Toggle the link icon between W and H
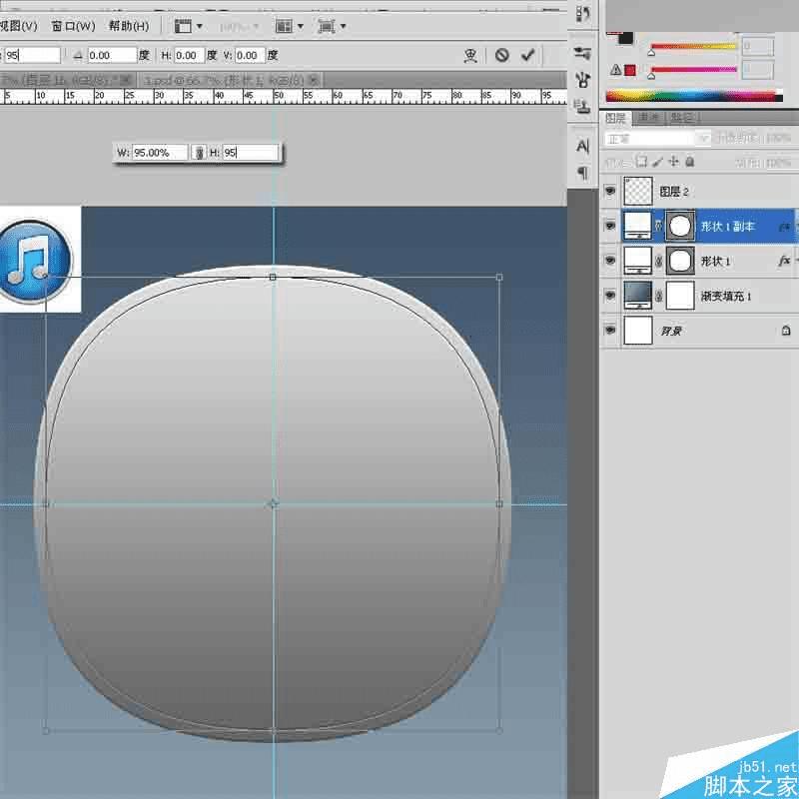 click(x=200, y=153)
